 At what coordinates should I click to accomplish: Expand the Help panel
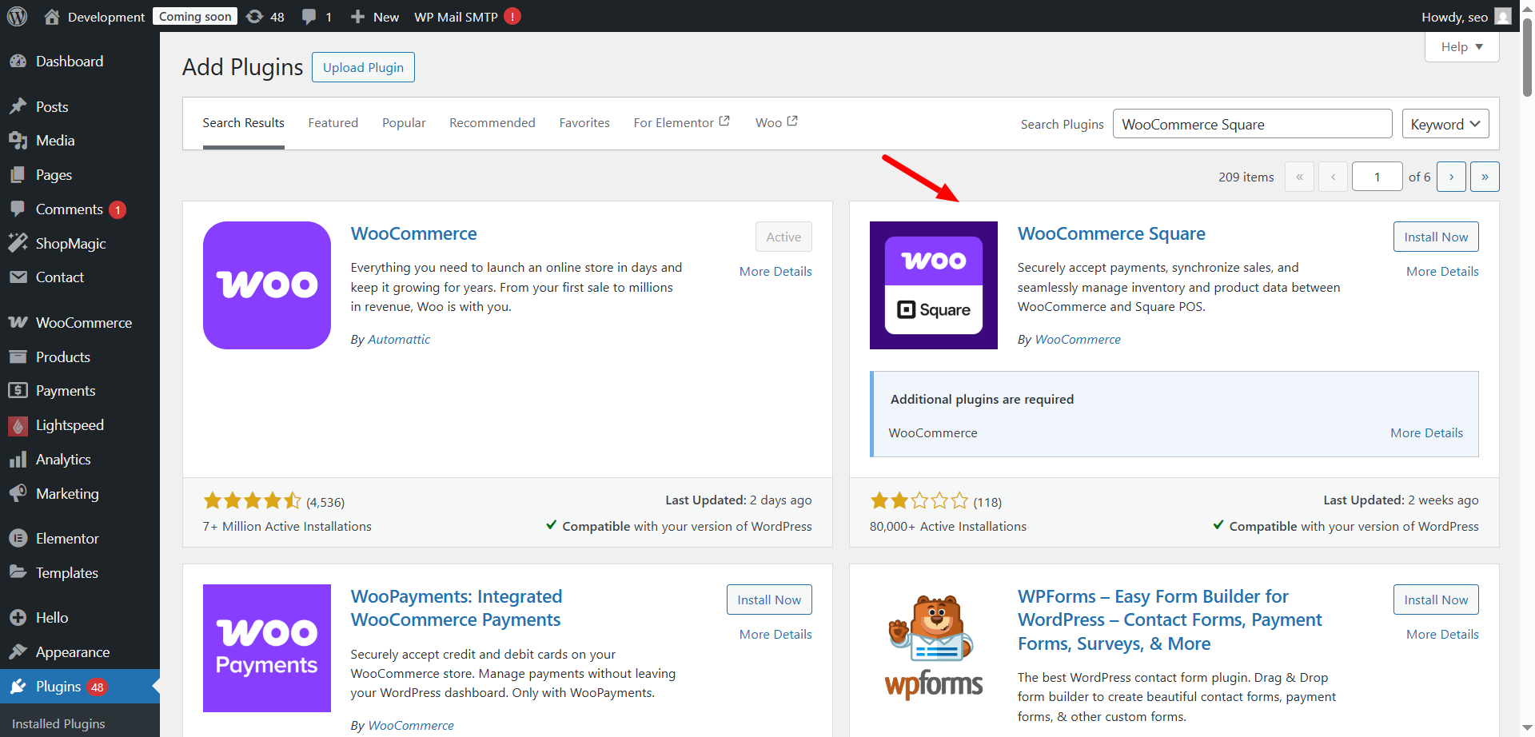(1461, 46)
